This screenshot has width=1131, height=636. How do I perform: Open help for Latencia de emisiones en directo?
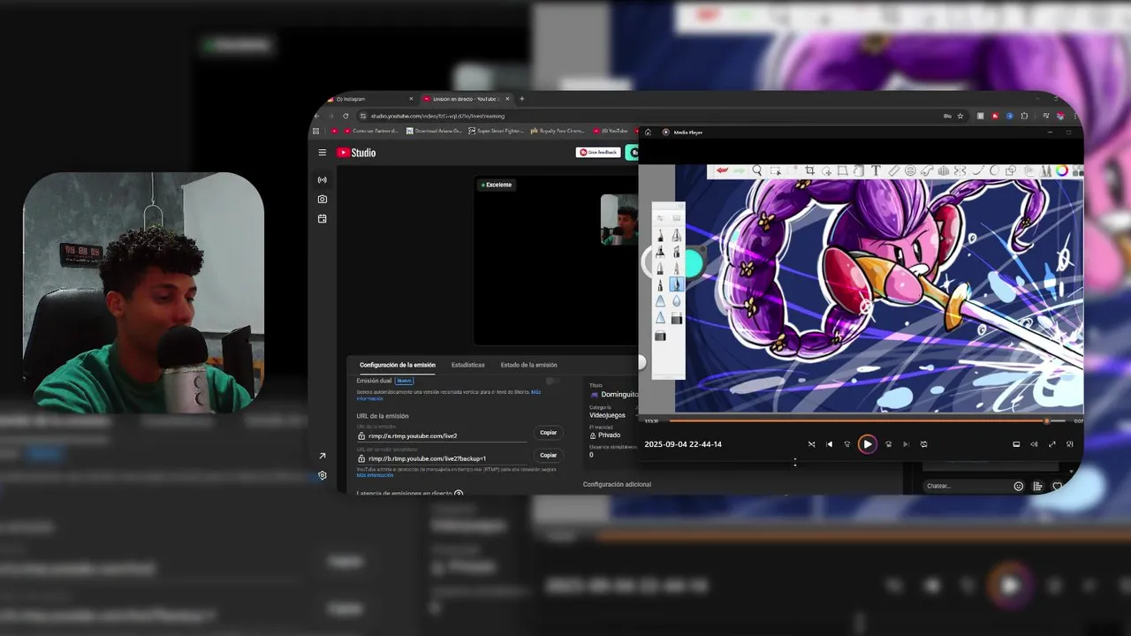point(459,494)
